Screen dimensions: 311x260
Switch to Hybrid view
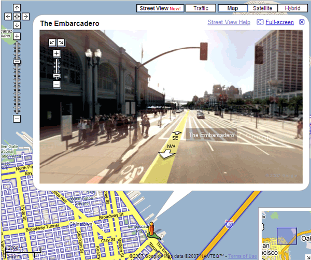[292, 8]
